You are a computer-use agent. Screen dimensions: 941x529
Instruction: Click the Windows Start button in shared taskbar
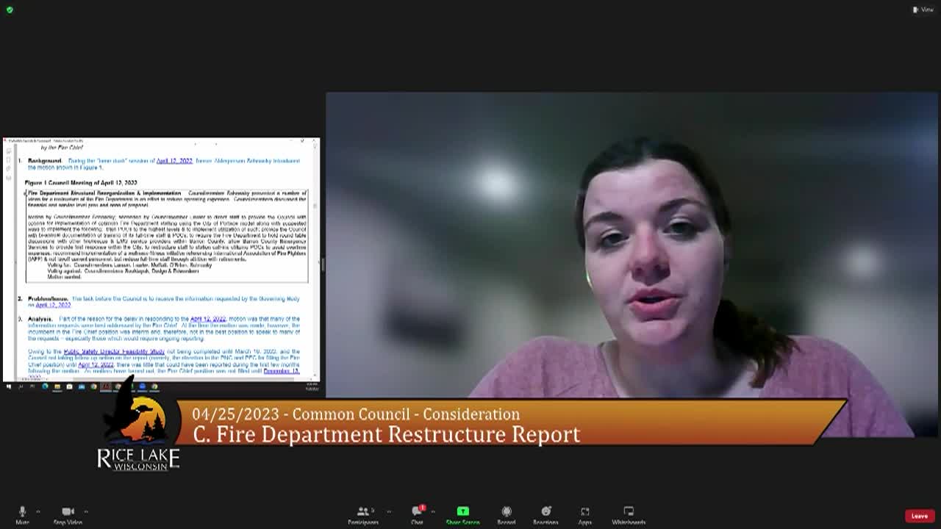(9, 386)
